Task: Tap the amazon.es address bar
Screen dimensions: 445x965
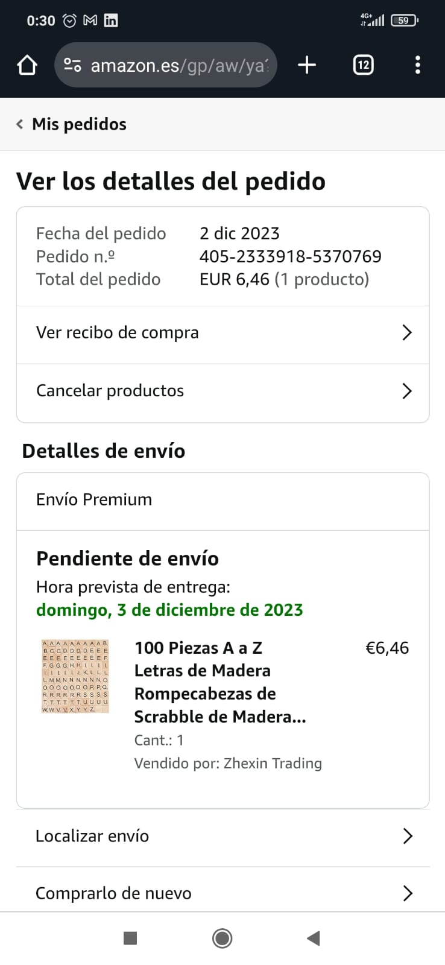Action: point(179,65)
